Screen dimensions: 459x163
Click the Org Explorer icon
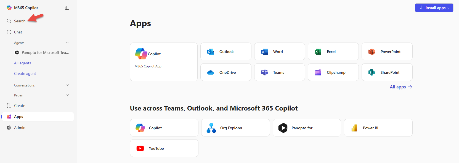[x=211, y=128]
